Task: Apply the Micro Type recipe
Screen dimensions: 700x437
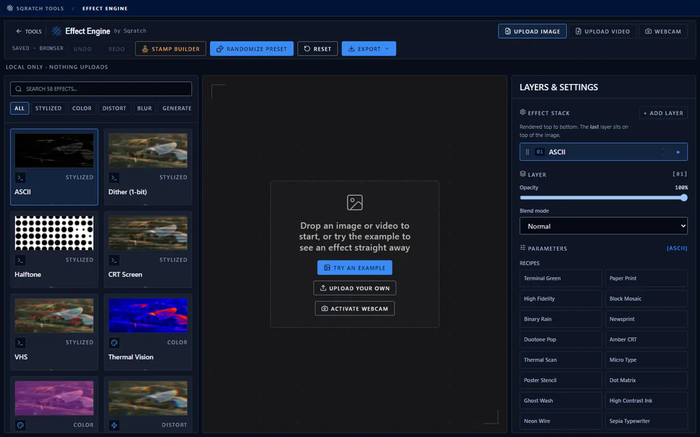Action: pyautogui.click(x=646, y=360)
